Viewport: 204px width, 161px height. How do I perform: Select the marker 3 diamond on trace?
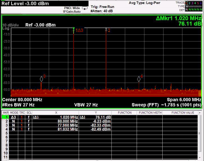(41, 79)
